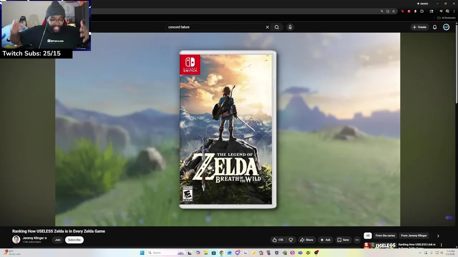Open the All Bookmarks folder
458x257 pixels.
point(446,18)
